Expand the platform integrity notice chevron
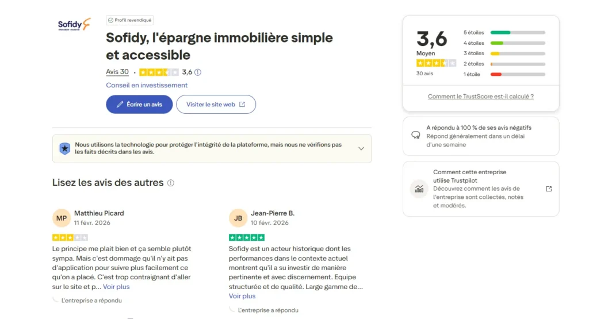The image size is (589, 319). point(361,148)
